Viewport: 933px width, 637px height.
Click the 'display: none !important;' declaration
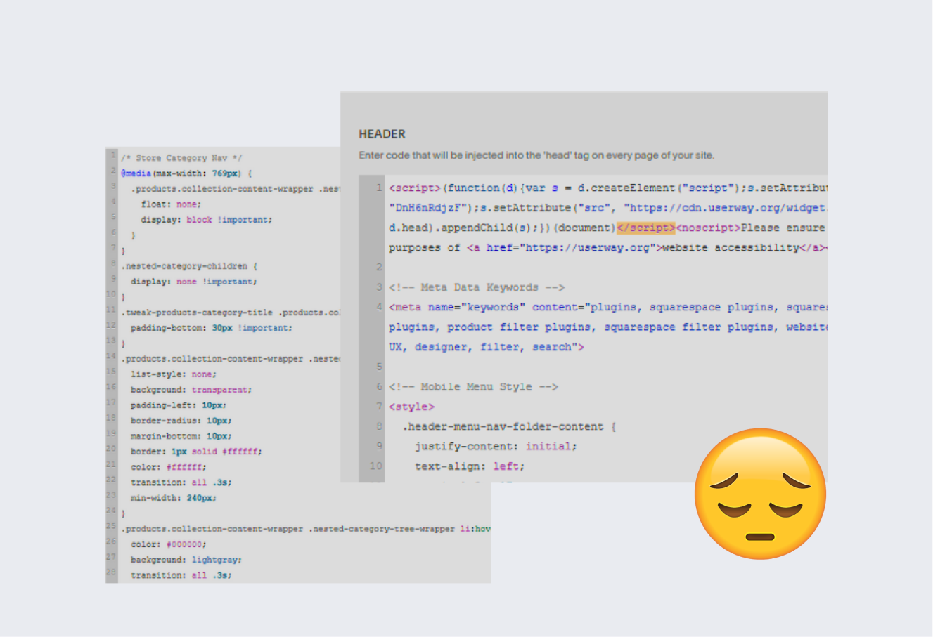point(194,282)
